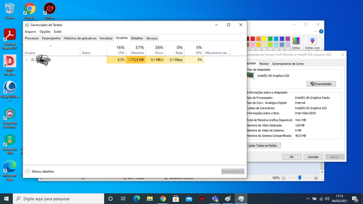Open the Lixeira desktop icon

[10, 11]
